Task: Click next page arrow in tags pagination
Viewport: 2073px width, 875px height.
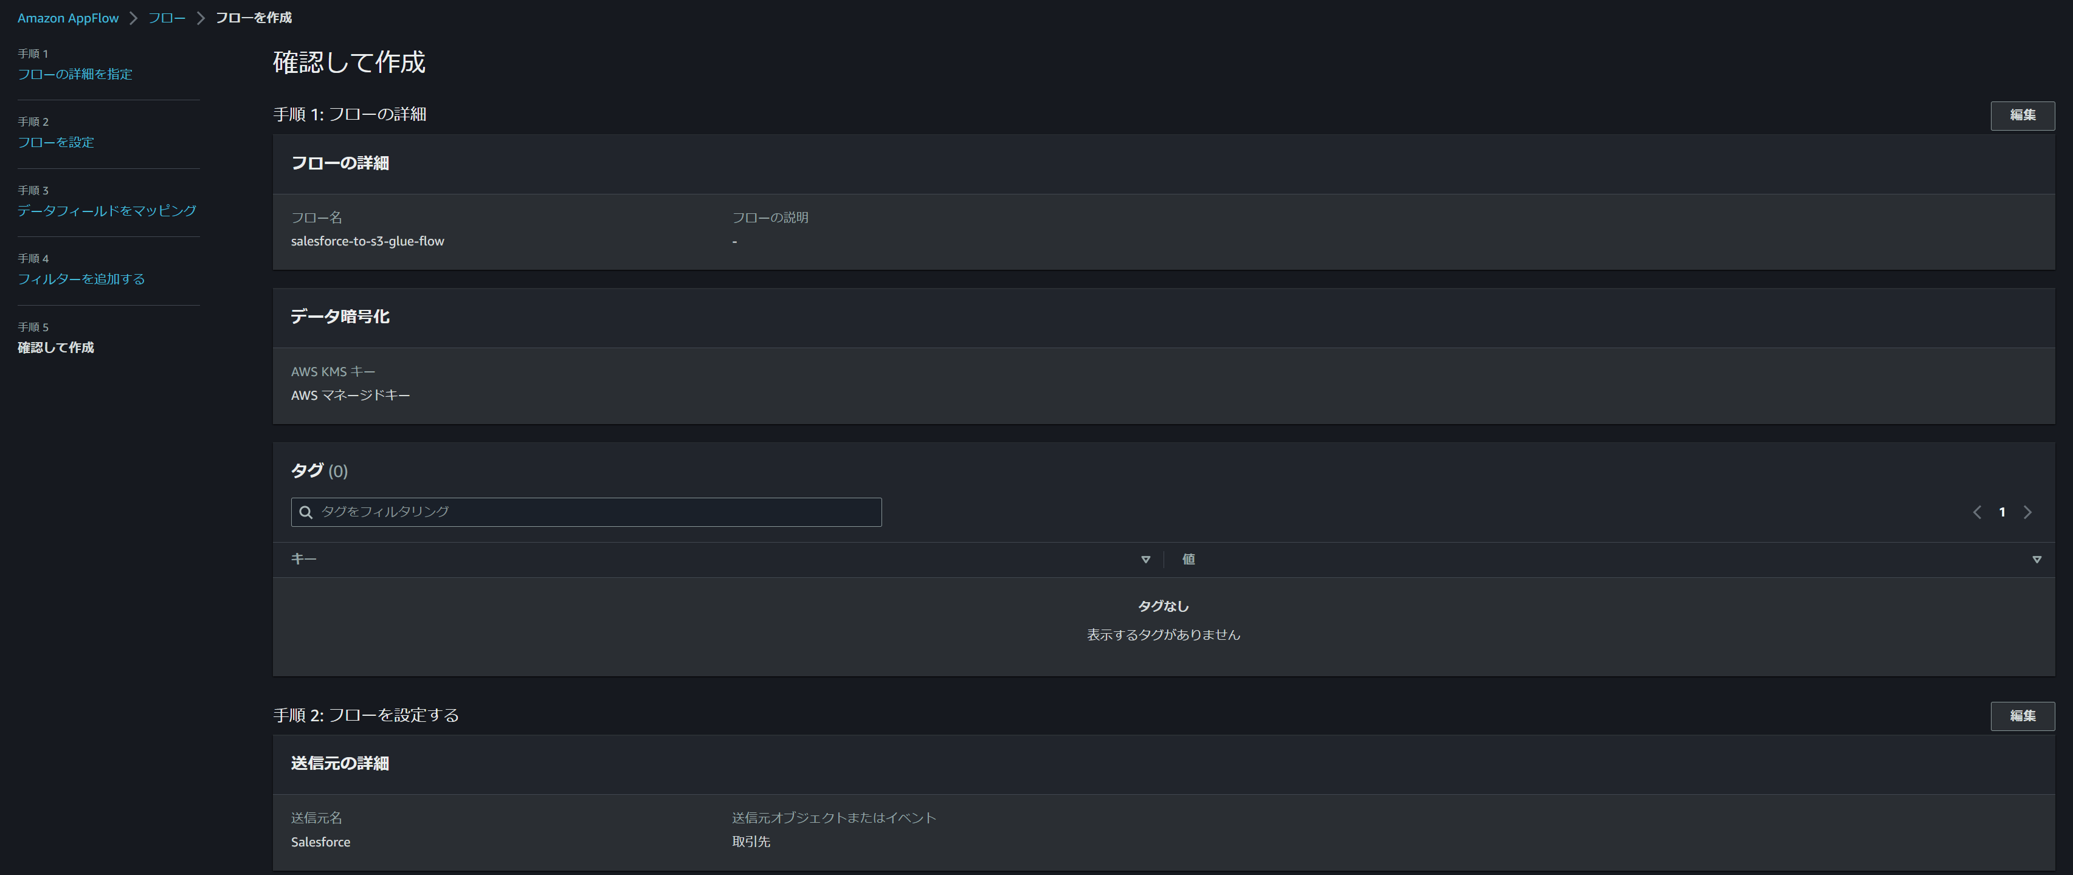Action: [2027, 512]
